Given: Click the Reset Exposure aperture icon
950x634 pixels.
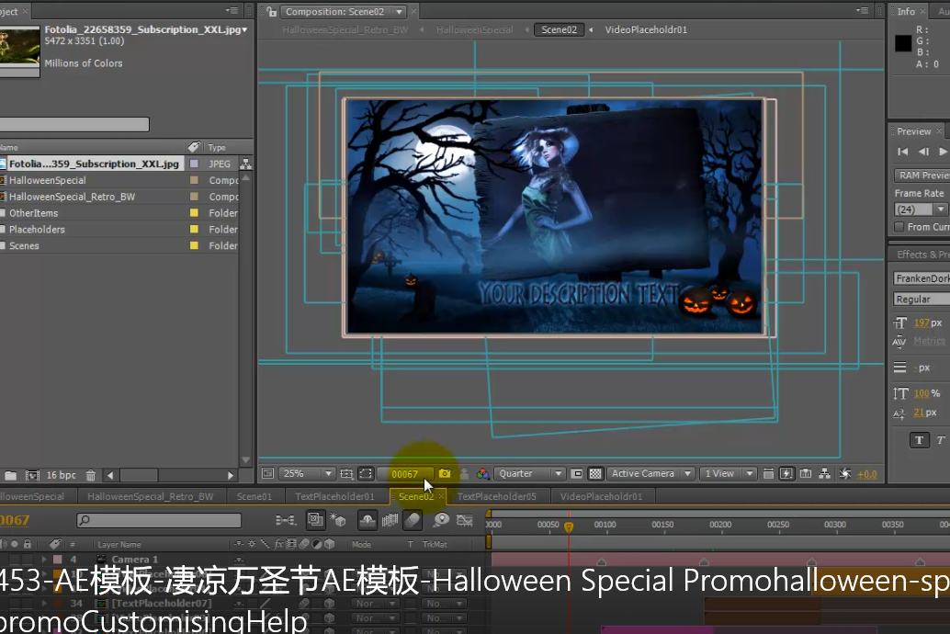Looking at the screenshot, I should (x=845, y=473).
